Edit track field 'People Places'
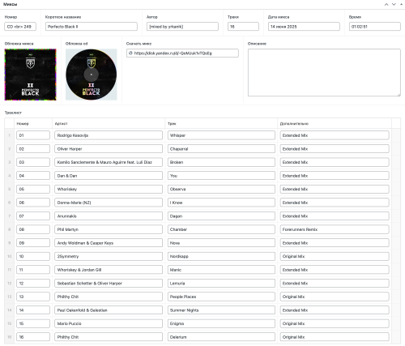This screenshot has height=346, width=405. click(x=221, y=297)
